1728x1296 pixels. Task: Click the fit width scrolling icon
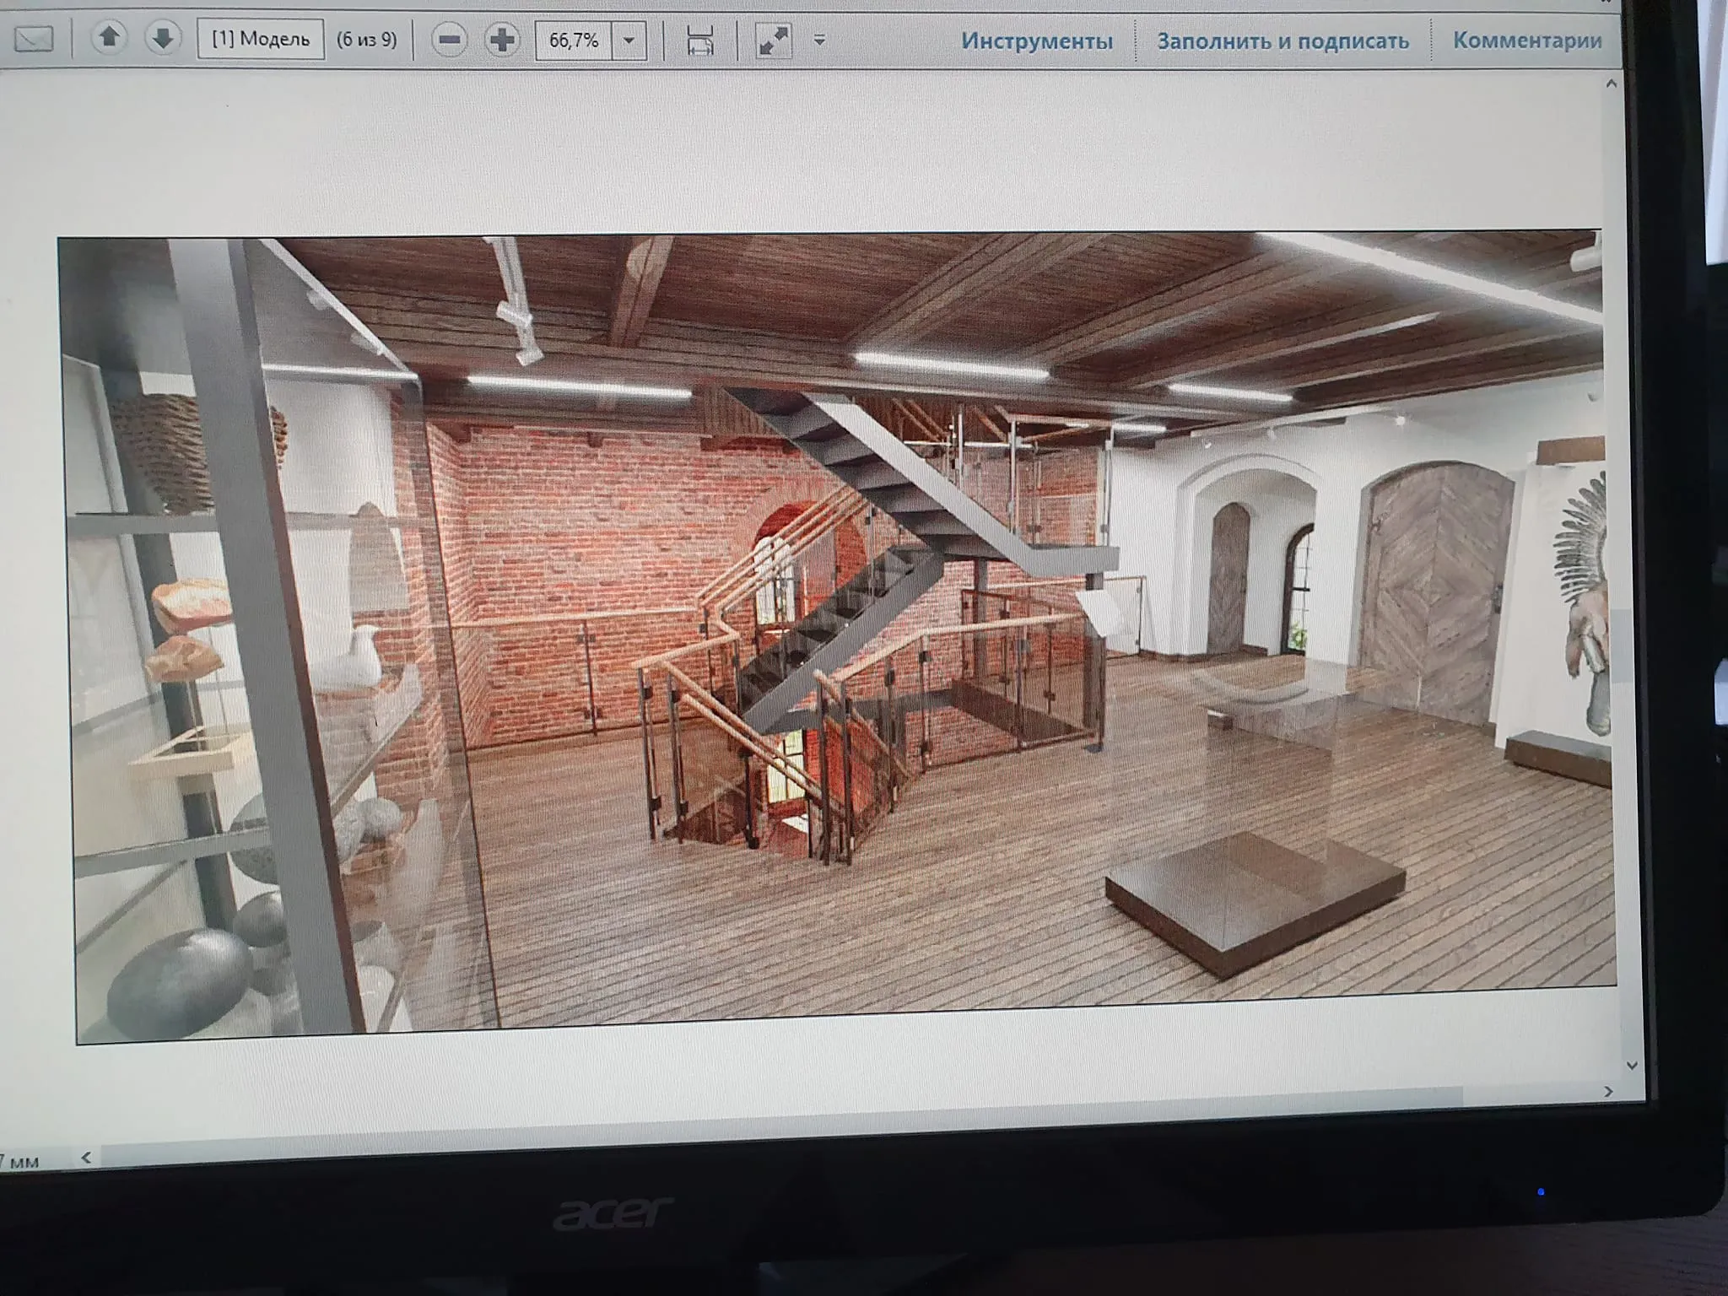coord(699,40)
